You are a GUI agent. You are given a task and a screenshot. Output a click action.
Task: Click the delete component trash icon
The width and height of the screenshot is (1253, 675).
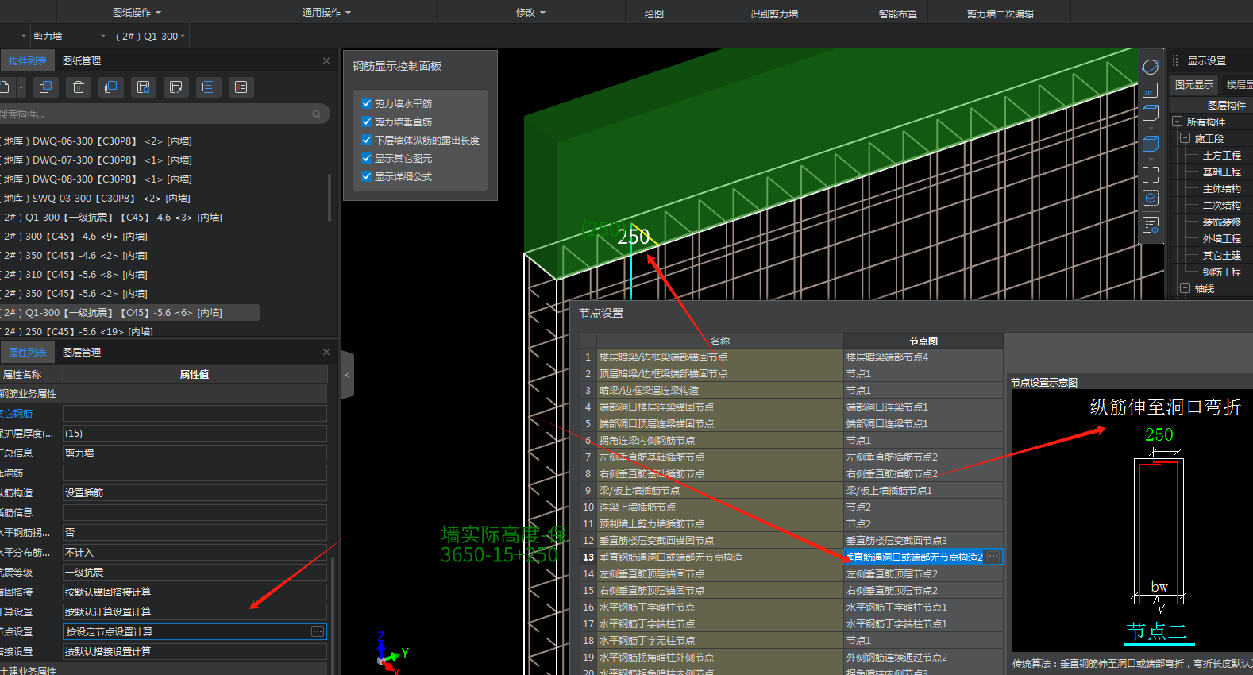[79, 87]
